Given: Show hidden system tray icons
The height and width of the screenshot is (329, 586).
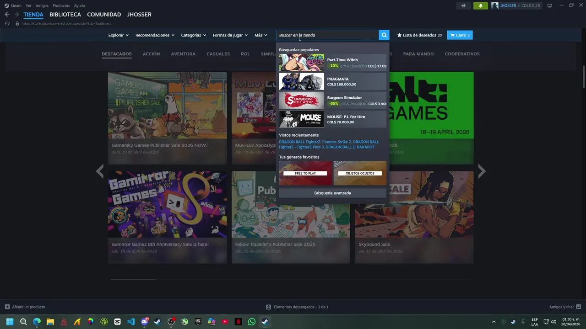Looking at the screenshot, I should pyautogui.click(x=494, y=322).
